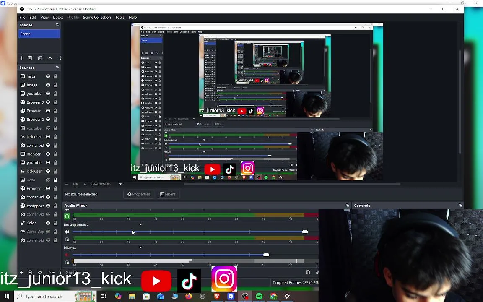The width and height of the screenshot is (483, 302).
Task: Open Firefox from the taskbar
Action: (x=189, y=296)
